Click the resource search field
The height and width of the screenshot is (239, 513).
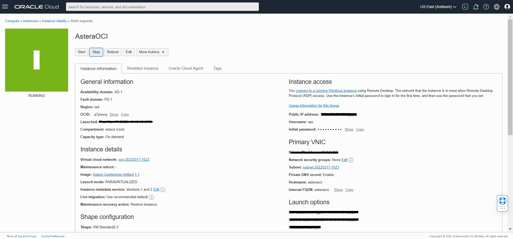click(162, 7)
